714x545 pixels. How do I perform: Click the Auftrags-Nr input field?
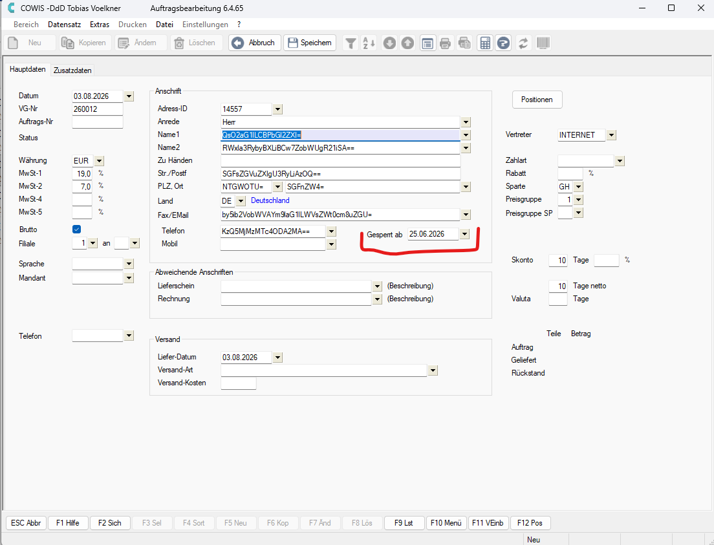[98, 122]
